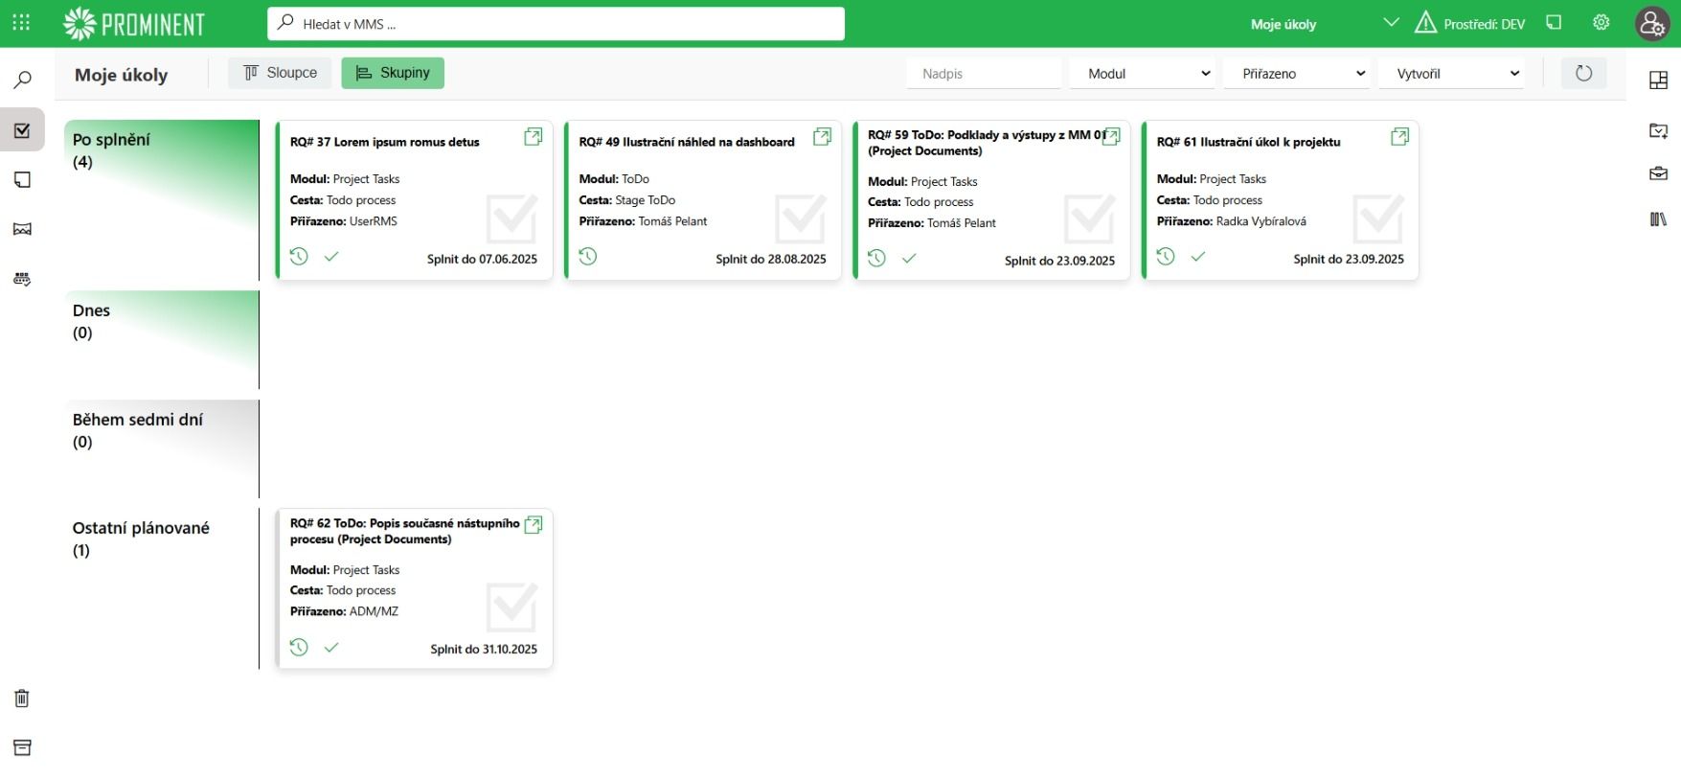Open the trash bin icon in sidebar
Screen dimensions: 1681x779
click(x=22, y=699)
